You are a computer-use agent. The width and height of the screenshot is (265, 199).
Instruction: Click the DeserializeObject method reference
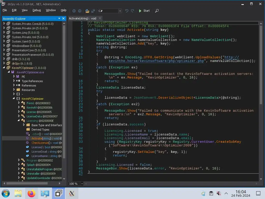176,98
